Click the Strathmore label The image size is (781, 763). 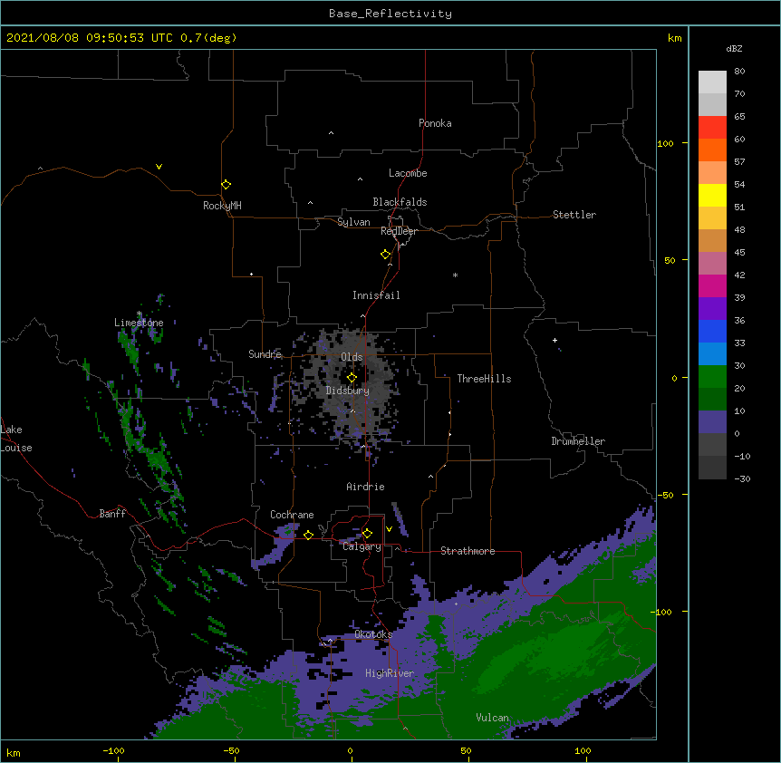click(468, 551)
